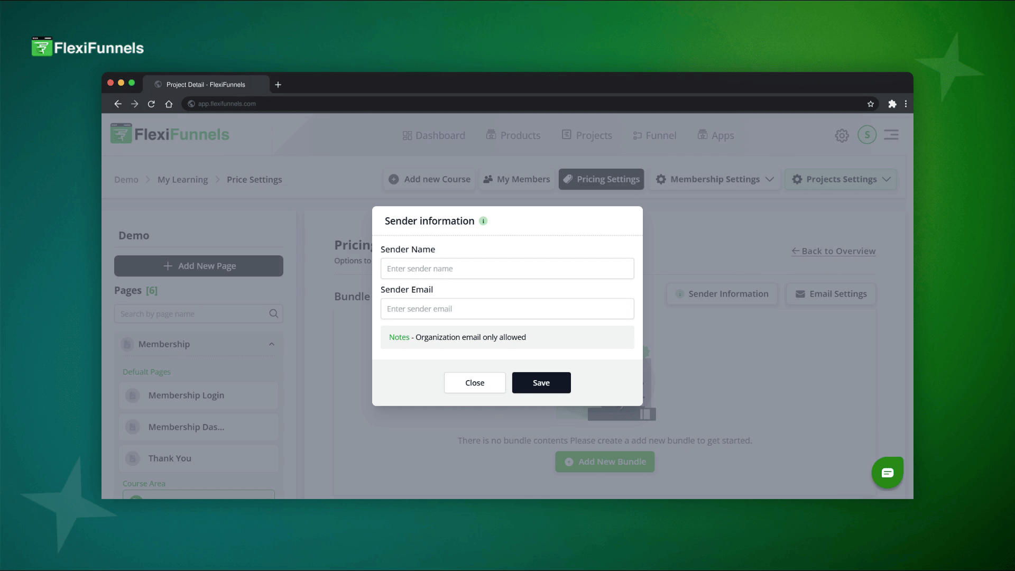The image size is (1015, 571).
Task: Open the chat support widget
Action: pos(887,473)
